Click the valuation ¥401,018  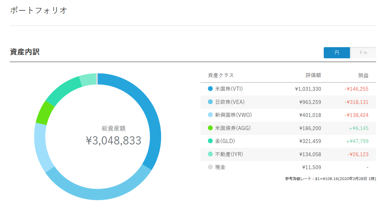click(310, 115)
